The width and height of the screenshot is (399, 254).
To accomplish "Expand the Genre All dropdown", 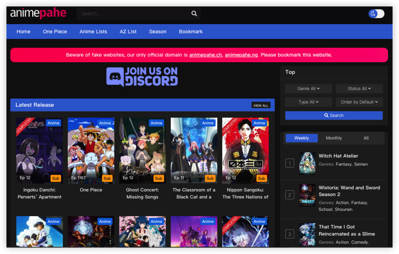I will point(308,89).
